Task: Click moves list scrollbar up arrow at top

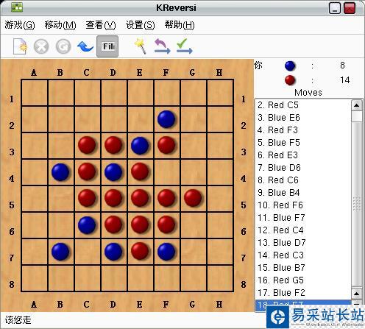Action: click(357, 105)
